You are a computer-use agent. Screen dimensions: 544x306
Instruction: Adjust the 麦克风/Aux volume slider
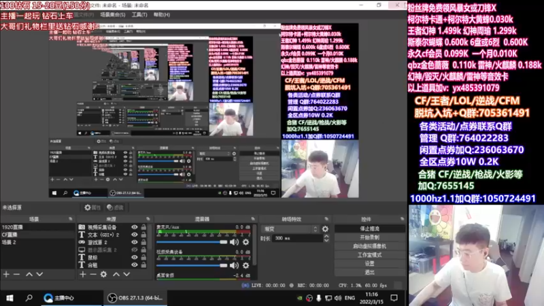tap(192, 242)
